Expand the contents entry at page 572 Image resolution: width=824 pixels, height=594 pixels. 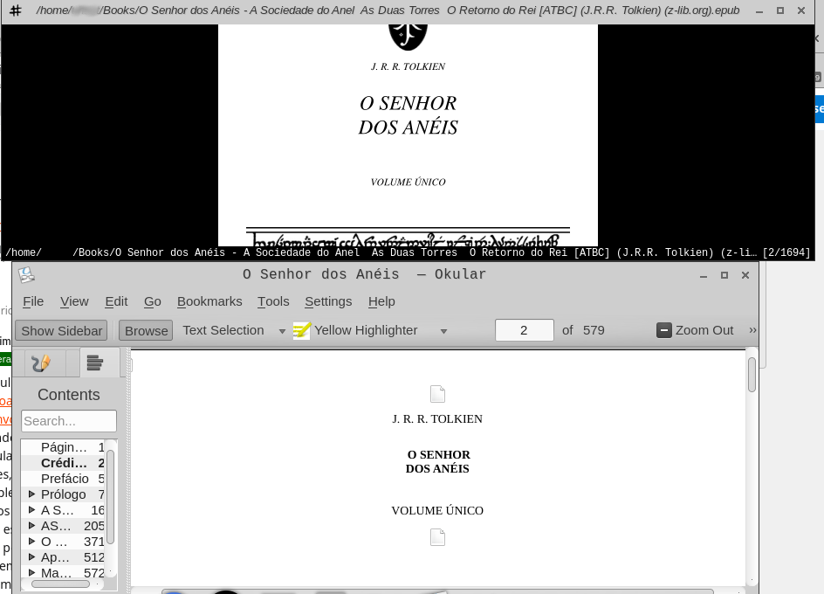coord(31,572)
